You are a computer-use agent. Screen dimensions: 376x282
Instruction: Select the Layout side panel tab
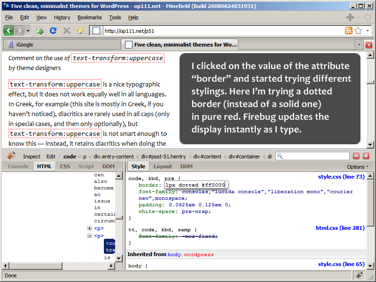point(163,166)
